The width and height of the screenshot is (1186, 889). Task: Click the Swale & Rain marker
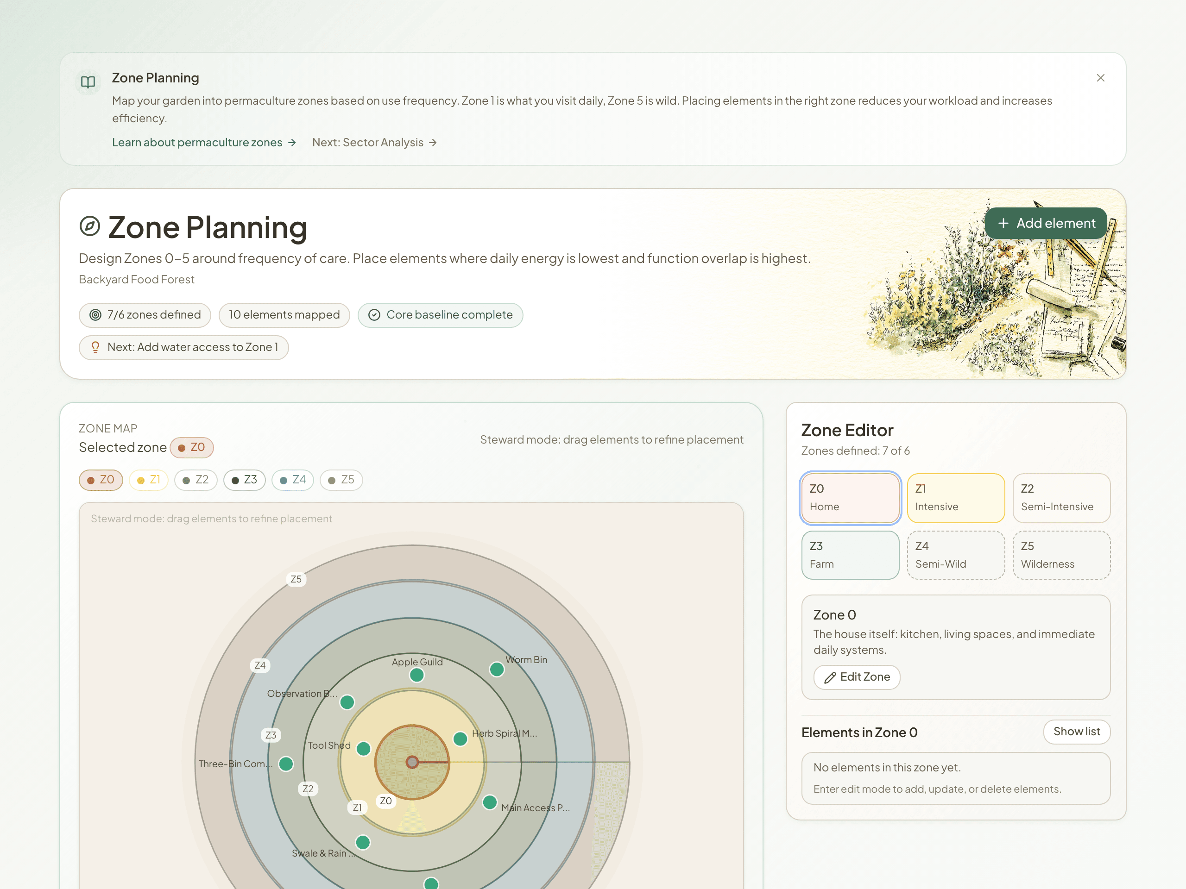pos(362,842)
